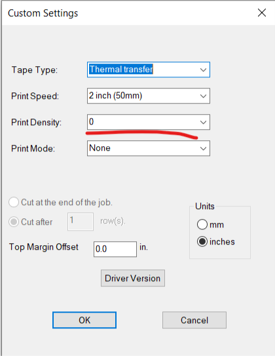The width and height of the screenshot is (275, 356).
Task: Expand the Print Mode dropdown arrow
Action: [203, 148]
